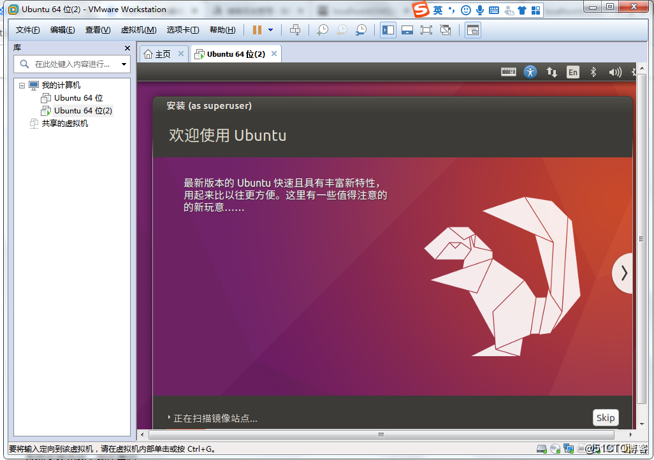This screenshot has height=460, width=654.
Task: Select Ubuntu 64 位(2) in the library tree
Action: [x=83, y=111]
